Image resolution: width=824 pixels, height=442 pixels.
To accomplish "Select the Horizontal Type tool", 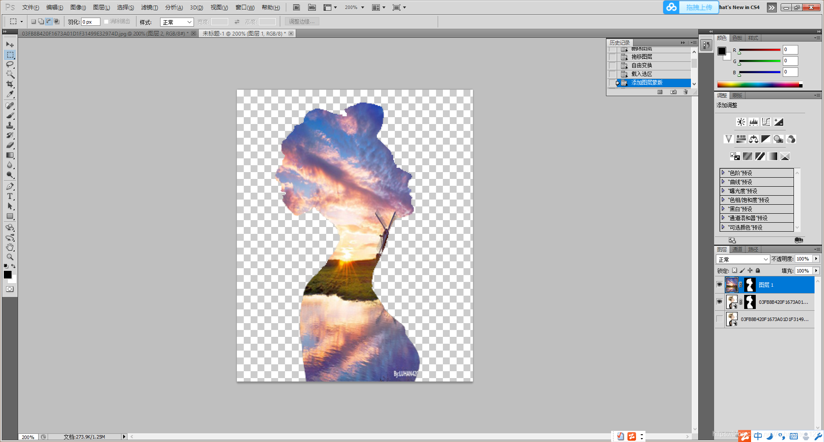I will pyautogui.click(x=10, y=196).
